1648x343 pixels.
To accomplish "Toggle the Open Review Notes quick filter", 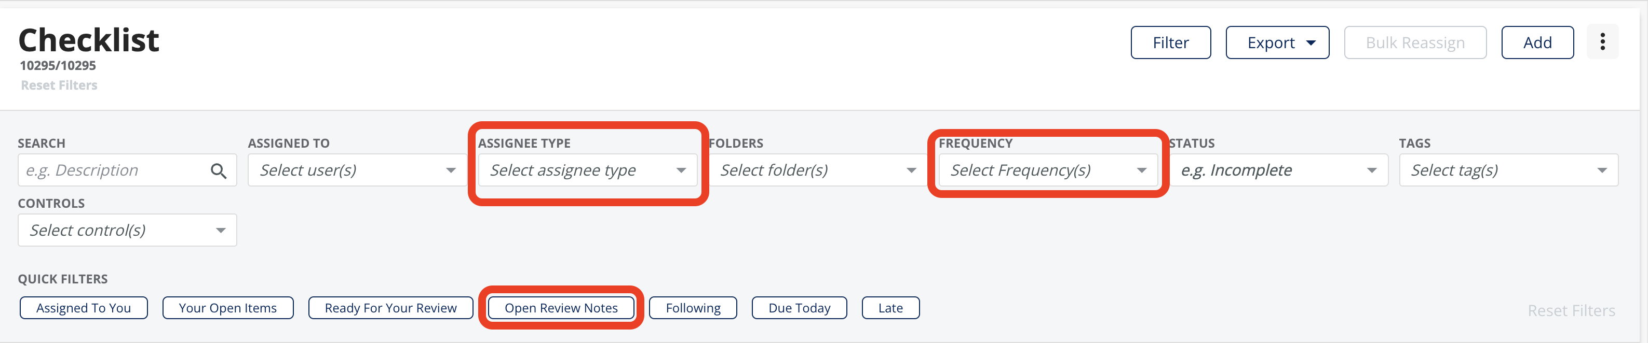I will [561, 308].
